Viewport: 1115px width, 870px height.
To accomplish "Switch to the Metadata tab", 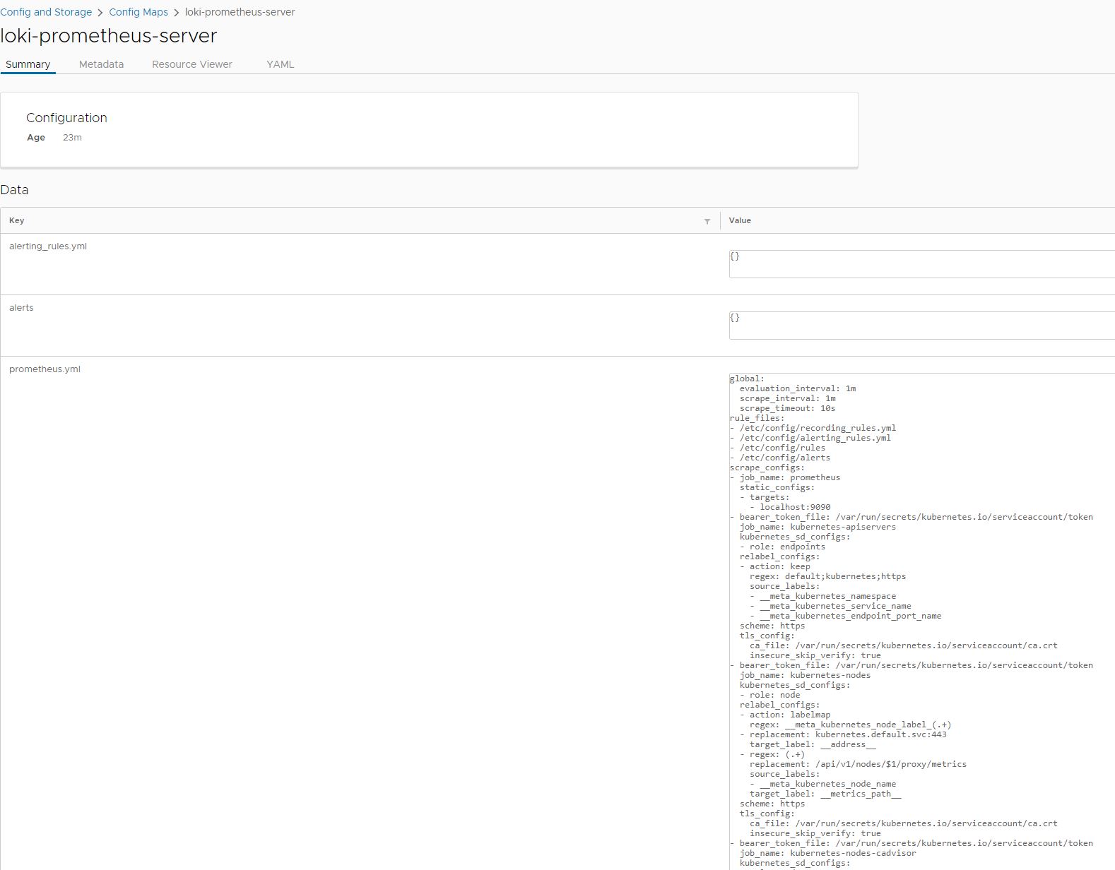I will click(x=101, y=64).
